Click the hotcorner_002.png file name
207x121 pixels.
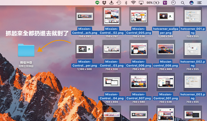tap(193, 63)
